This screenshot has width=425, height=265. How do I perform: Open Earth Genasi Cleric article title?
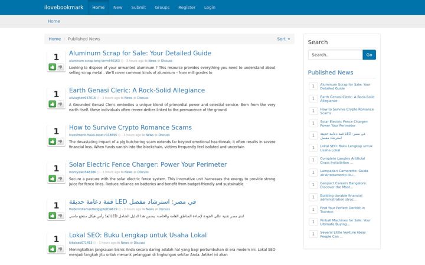pos(137,90)
